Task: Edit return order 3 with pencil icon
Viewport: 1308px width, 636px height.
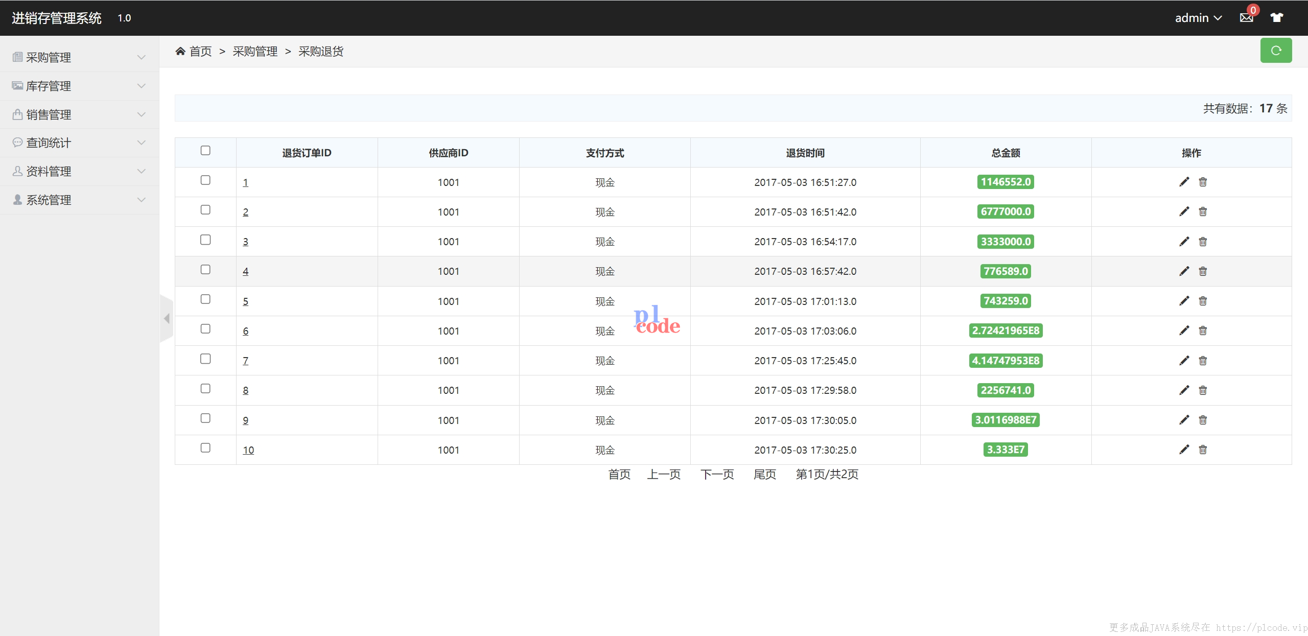Action: point(1184,242)
